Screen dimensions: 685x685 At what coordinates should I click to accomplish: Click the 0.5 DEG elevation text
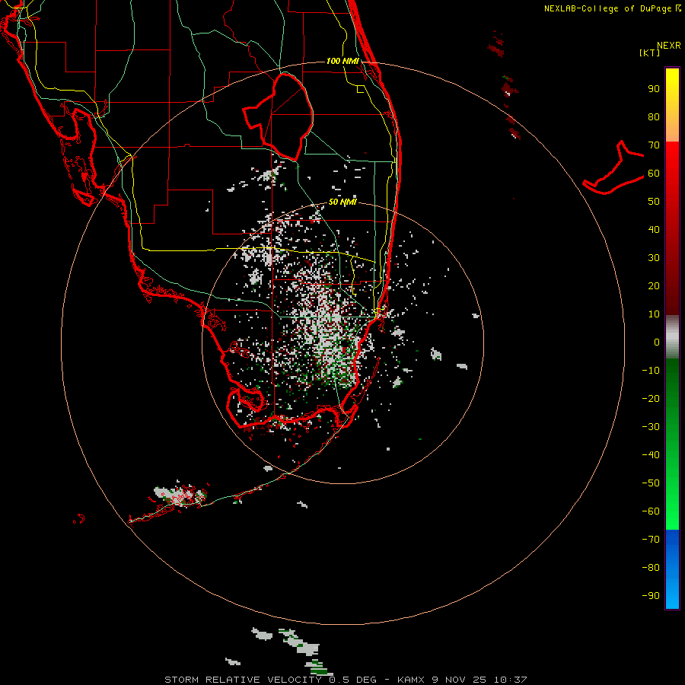[352, 680]
